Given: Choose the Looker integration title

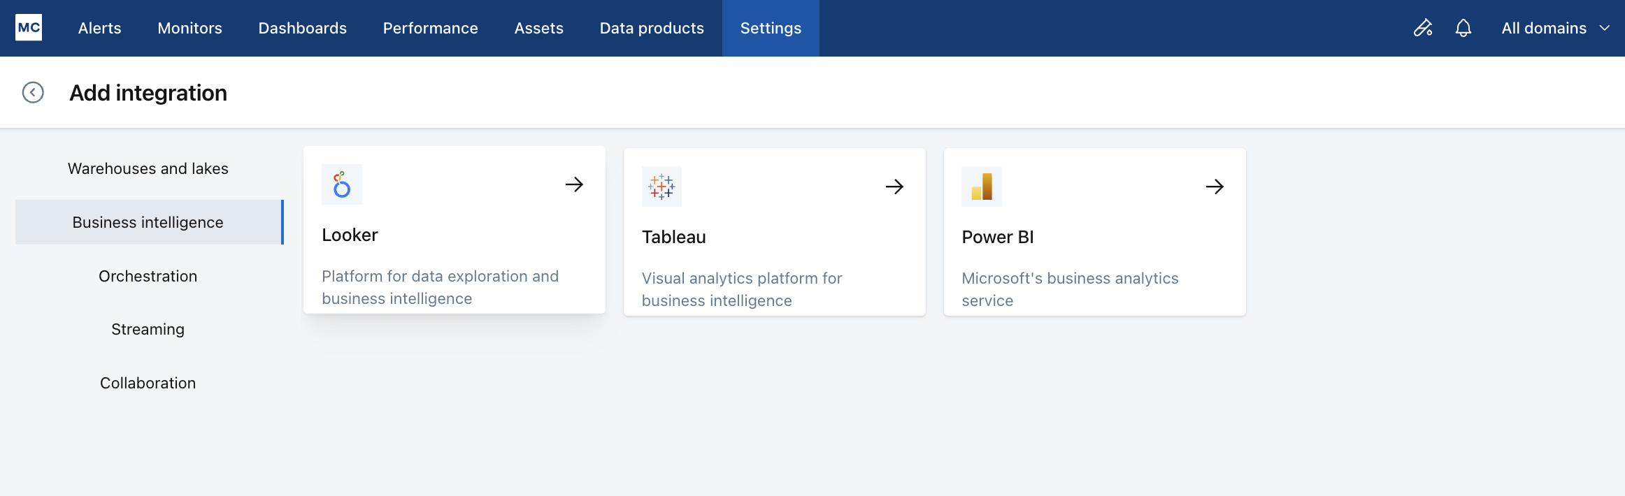Looking at the screenshot, I should 350,235.
